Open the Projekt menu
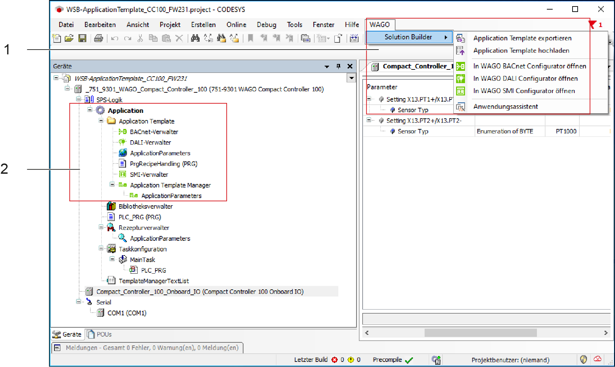Viewport: 615px width, 367px height. click(x=170, y=25)
